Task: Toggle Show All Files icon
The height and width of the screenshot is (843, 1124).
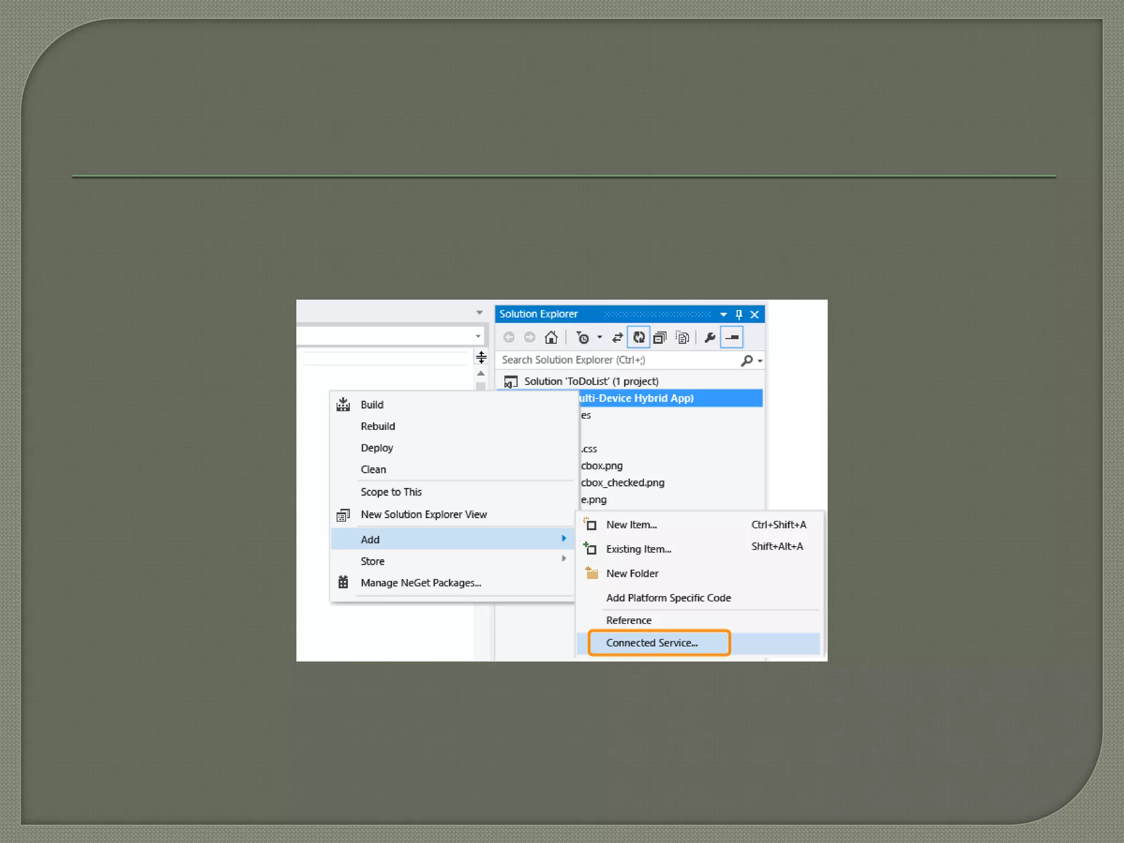Action: [x=682, y=338]
